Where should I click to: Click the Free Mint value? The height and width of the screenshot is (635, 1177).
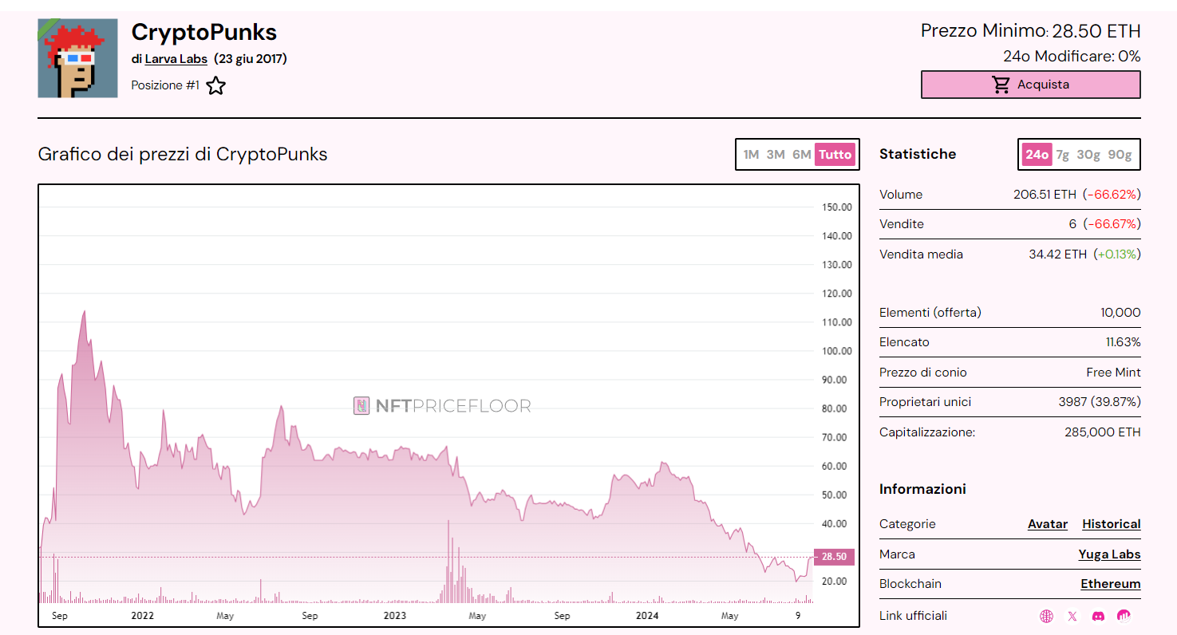point(1113,373)
